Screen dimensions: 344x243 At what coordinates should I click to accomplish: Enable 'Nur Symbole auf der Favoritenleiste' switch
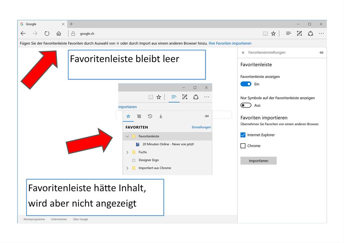pos(246,105)
